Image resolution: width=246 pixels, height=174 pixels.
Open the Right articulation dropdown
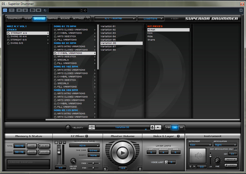click(x=225, y=145)
